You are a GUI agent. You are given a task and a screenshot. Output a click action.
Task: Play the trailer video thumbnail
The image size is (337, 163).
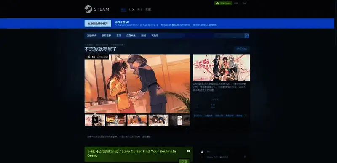[95, 120]
